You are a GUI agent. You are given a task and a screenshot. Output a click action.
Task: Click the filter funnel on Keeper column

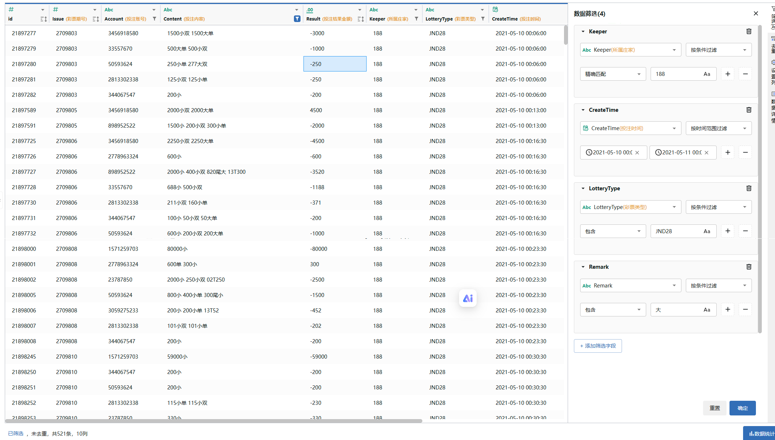416,19
